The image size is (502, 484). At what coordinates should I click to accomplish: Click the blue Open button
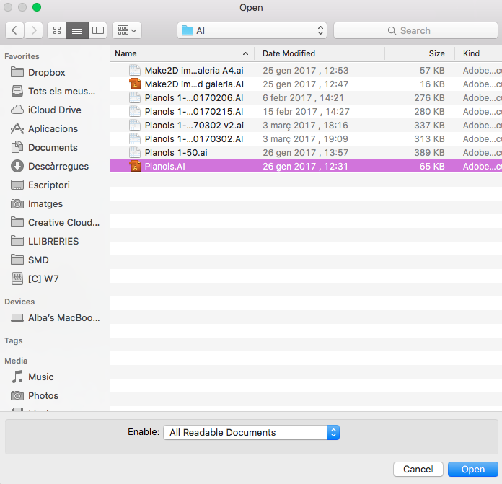point(473,470)
